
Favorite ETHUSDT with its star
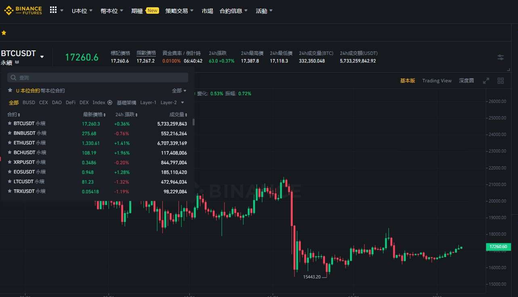[x=10, y=143]
